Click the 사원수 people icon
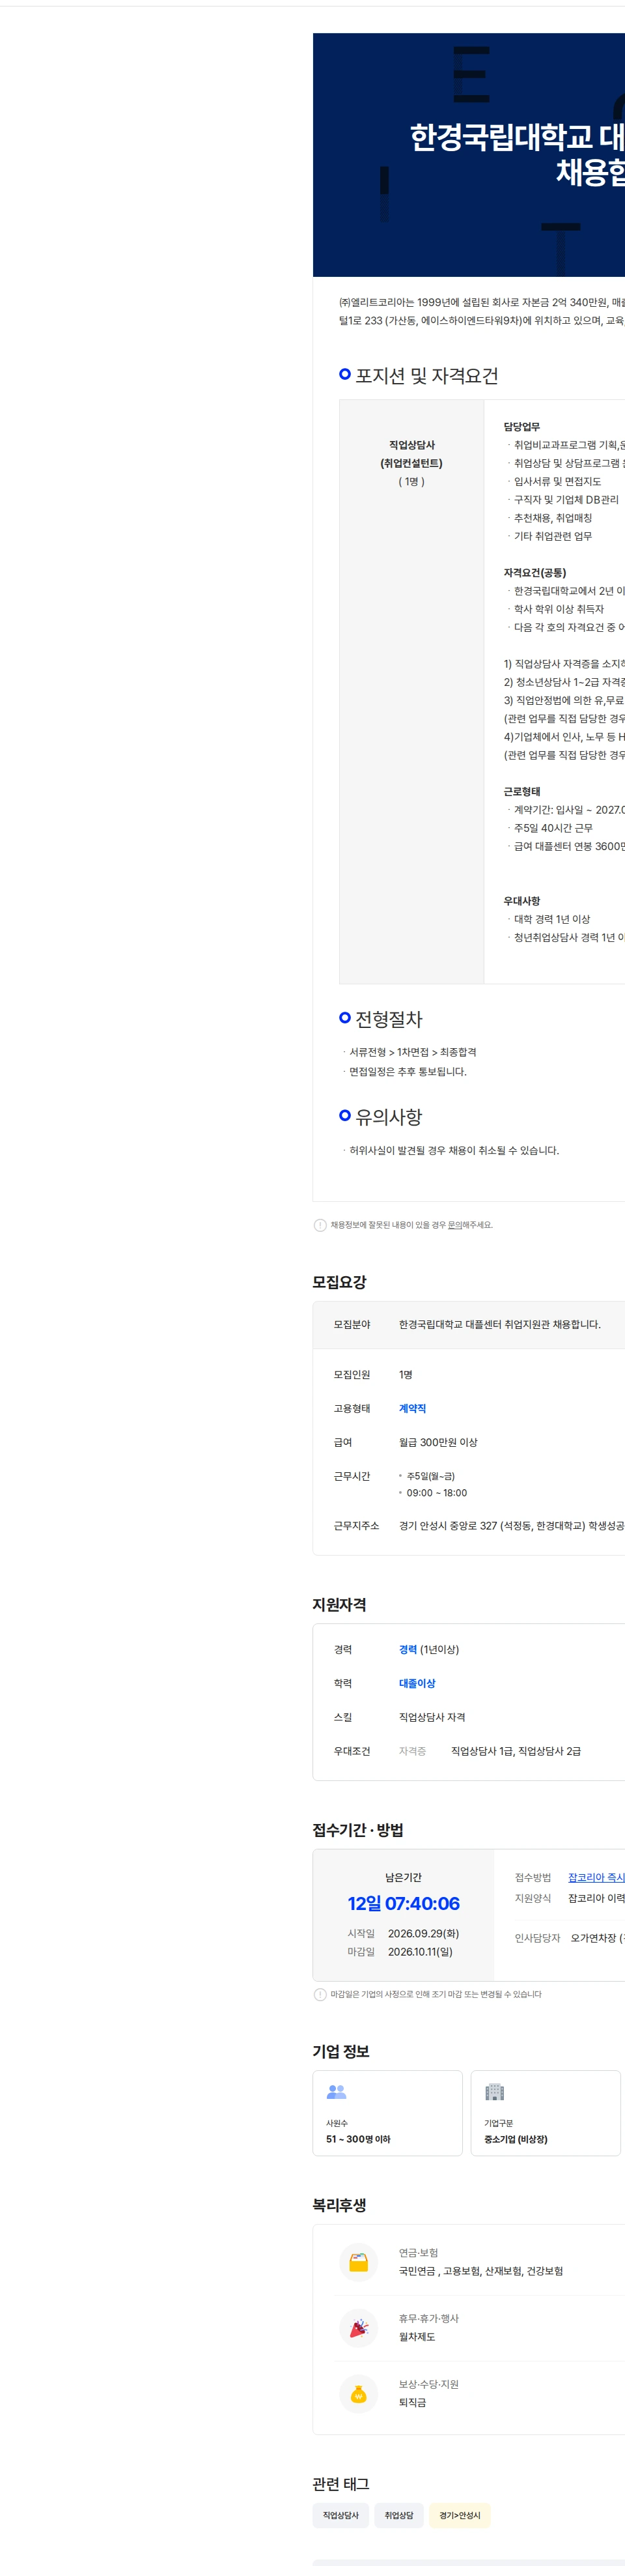 [x=337, y=2092]
